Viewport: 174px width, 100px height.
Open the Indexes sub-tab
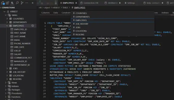tap(165, 13)
